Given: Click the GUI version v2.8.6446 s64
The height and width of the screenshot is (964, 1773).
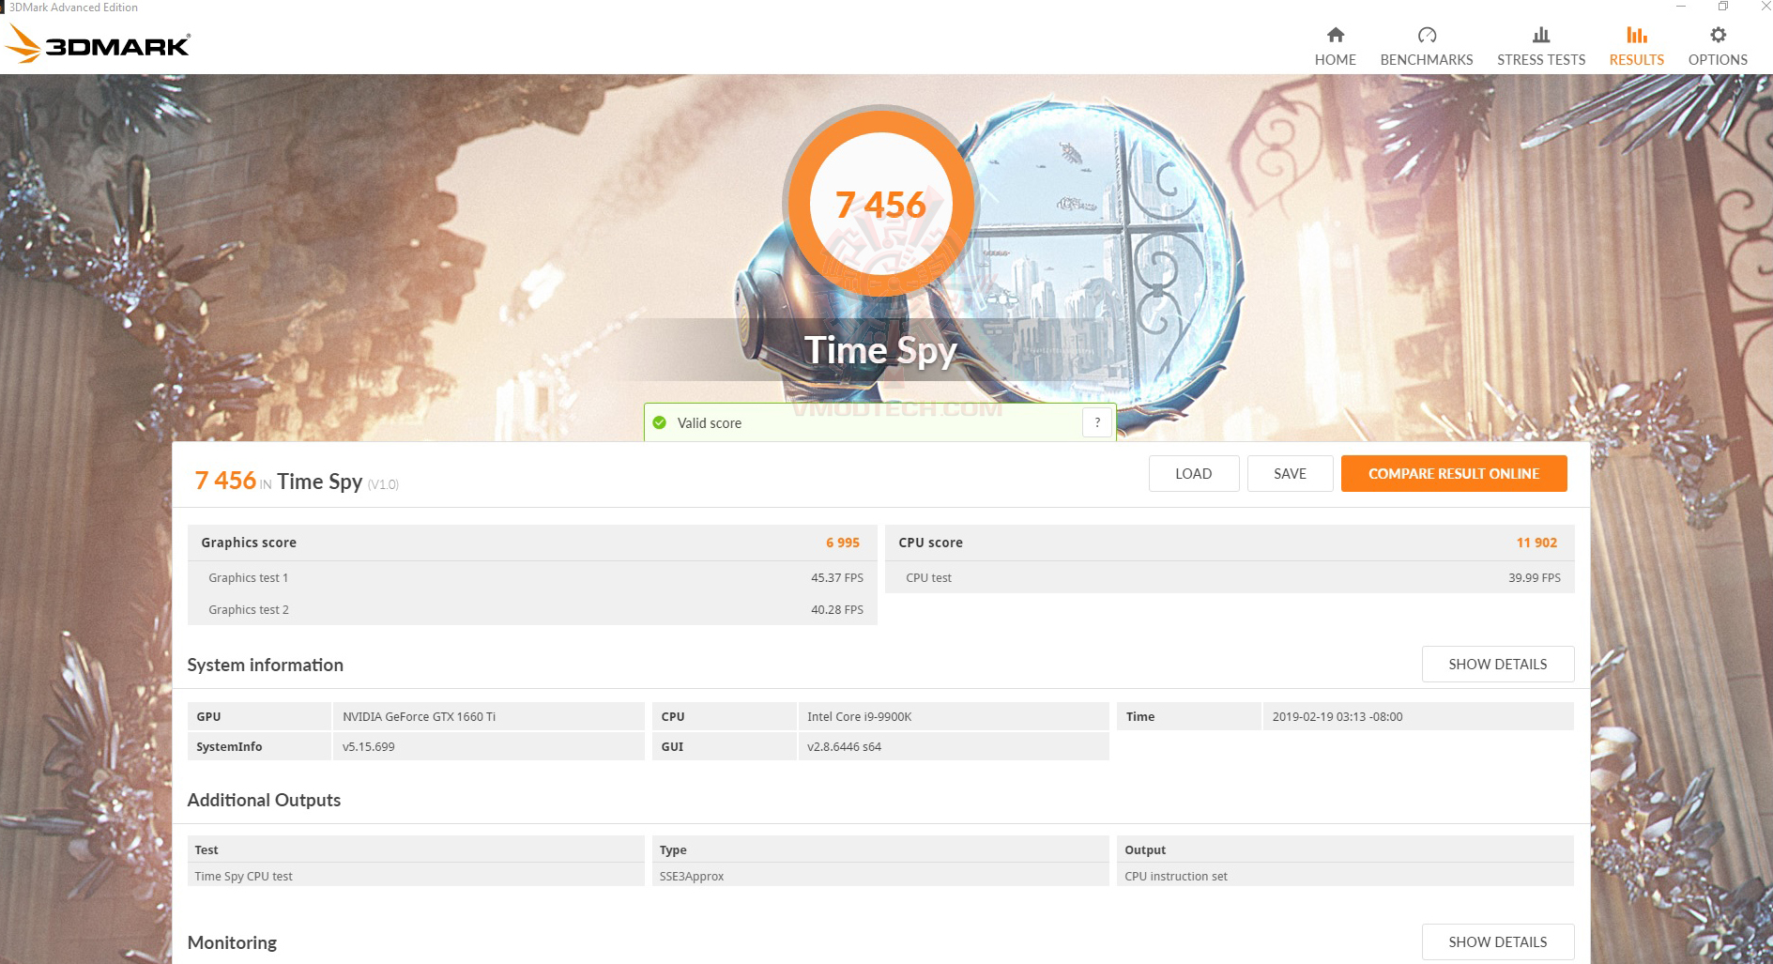Looking at the screenshot, I should (x=844, y=746).
